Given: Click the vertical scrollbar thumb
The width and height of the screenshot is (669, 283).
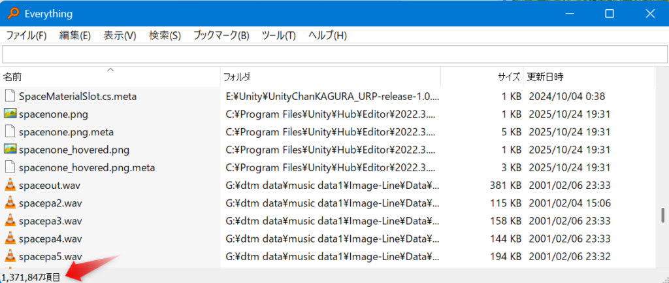Looking at the screenshot, I should coord(662,214).
